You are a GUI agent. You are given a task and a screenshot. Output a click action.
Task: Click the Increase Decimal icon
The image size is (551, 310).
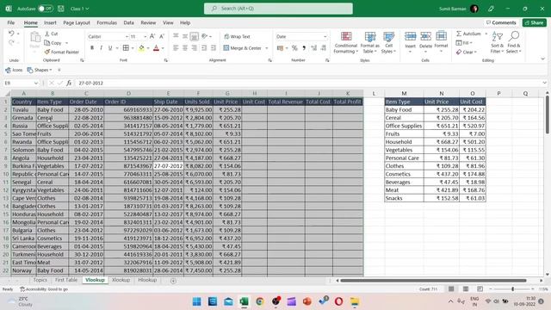313,48
